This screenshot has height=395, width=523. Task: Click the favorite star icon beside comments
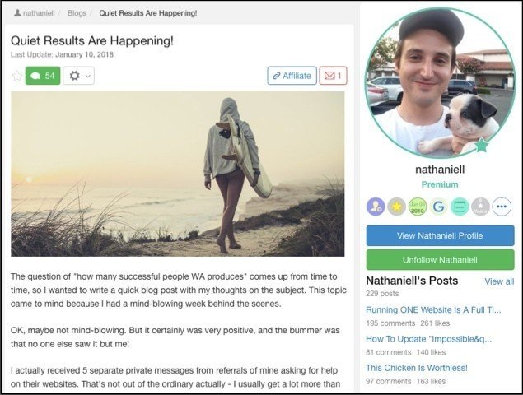[16, 76]
